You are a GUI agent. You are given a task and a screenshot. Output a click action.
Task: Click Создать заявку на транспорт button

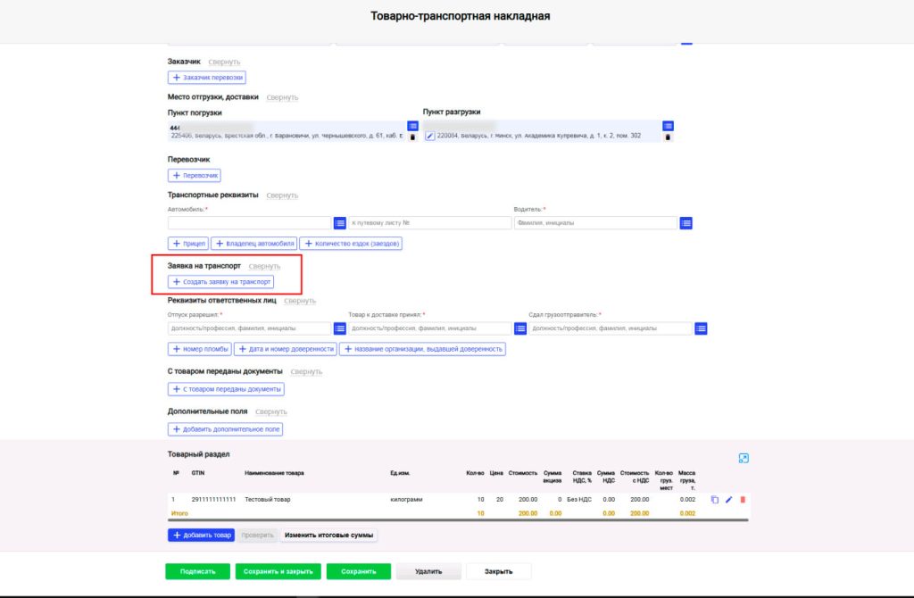pos(221,282)
